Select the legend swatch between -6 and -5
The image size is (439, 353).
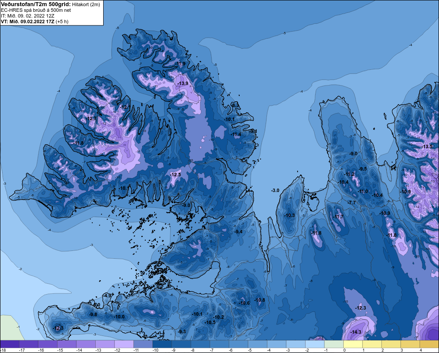pyautogui.click(x=238, y=344)
